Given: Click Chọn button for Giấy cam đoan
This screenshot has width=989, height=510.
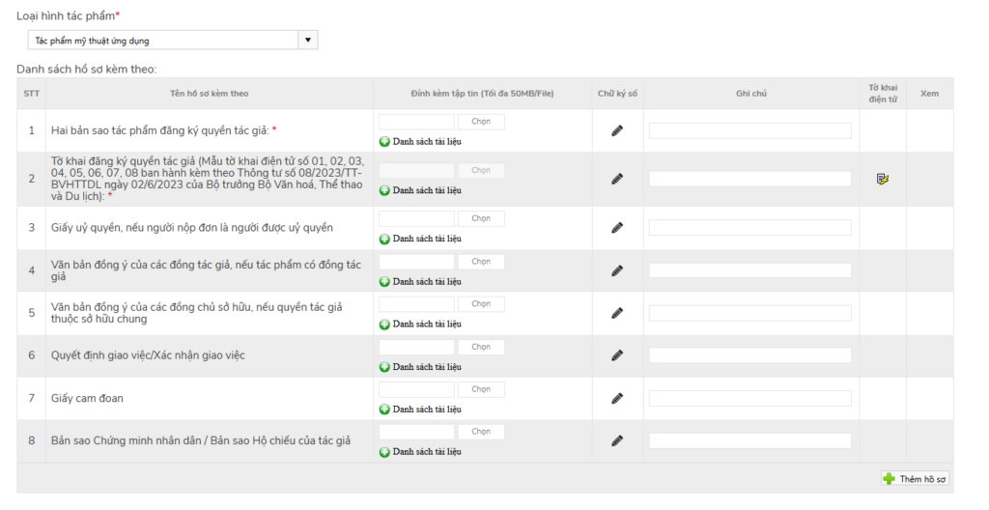Looking at the screenshot, I should (481, 389).
